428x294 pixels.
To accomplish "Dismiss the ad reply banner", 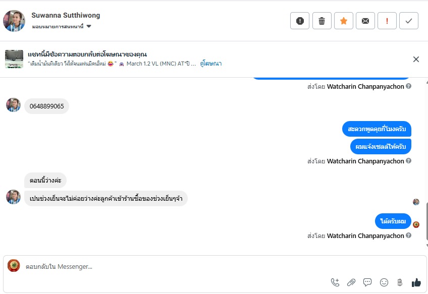I will (x=416, y=59).
